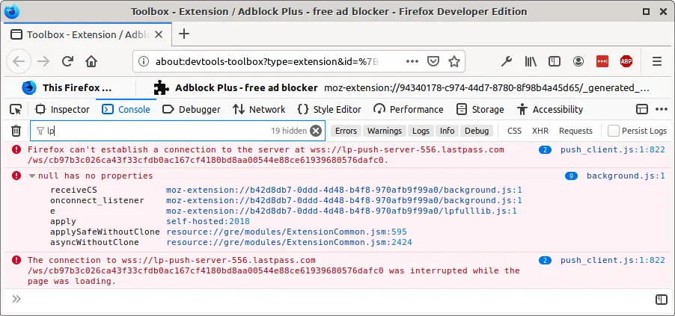Click the 19 hidden messages label
This screenshot has height=316, width=675.
pyautogui.click(x=289, y=131)
